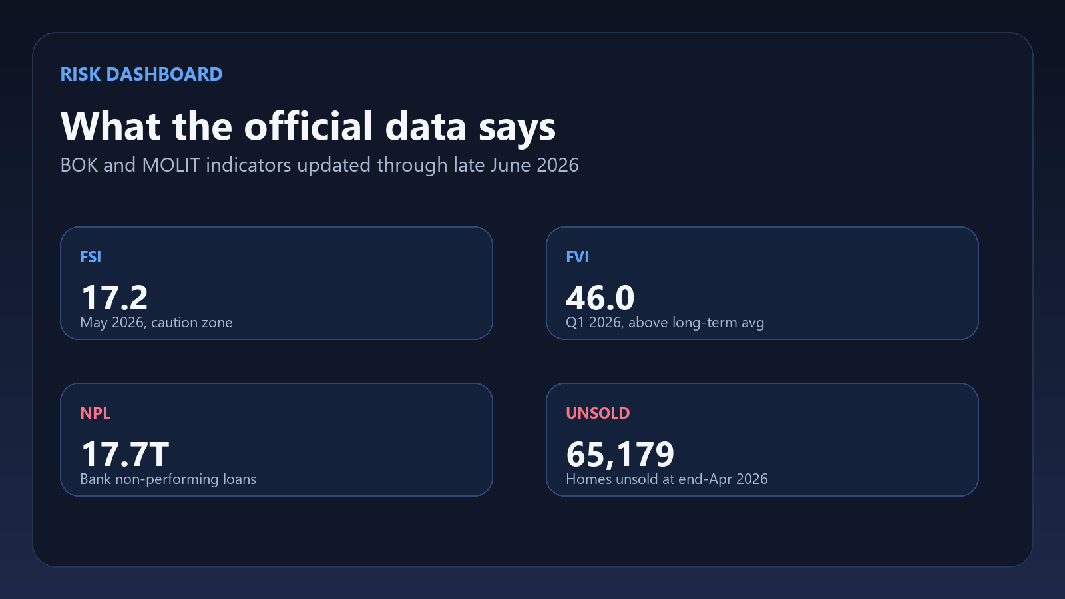Click the BOK and MOLIT indicators subtitle
Viewport: 1065px width, 599px height.
(319, 165)
